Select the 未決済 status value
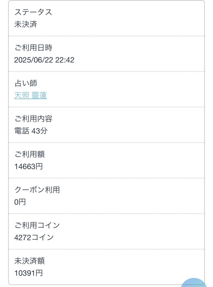 25,24
